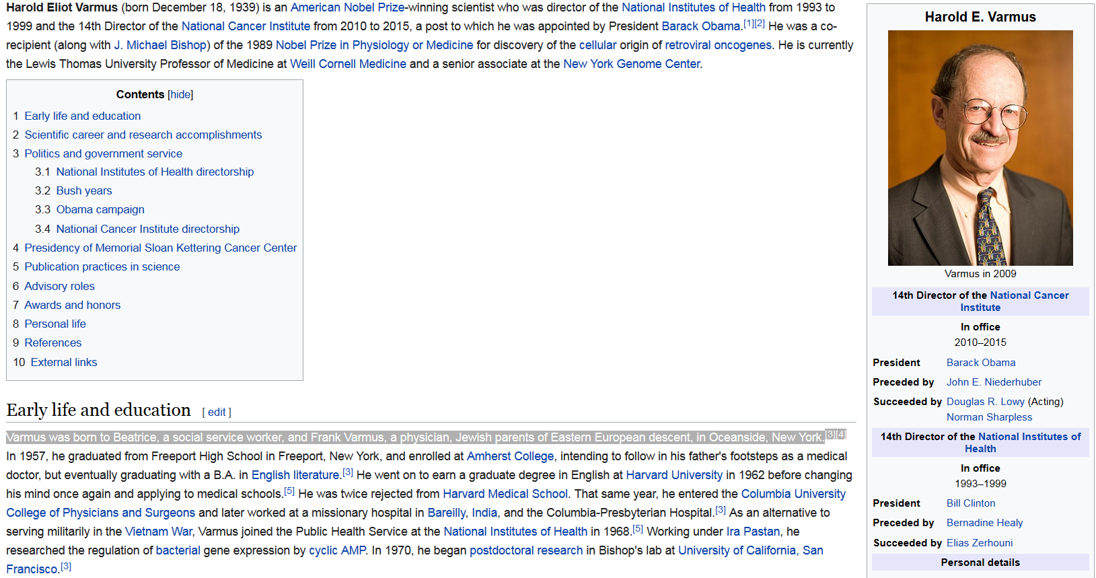Follow the Amherst College link
Image resolution: width=1096 pixels, height=578 pixels.
click(x=511, y=456)
